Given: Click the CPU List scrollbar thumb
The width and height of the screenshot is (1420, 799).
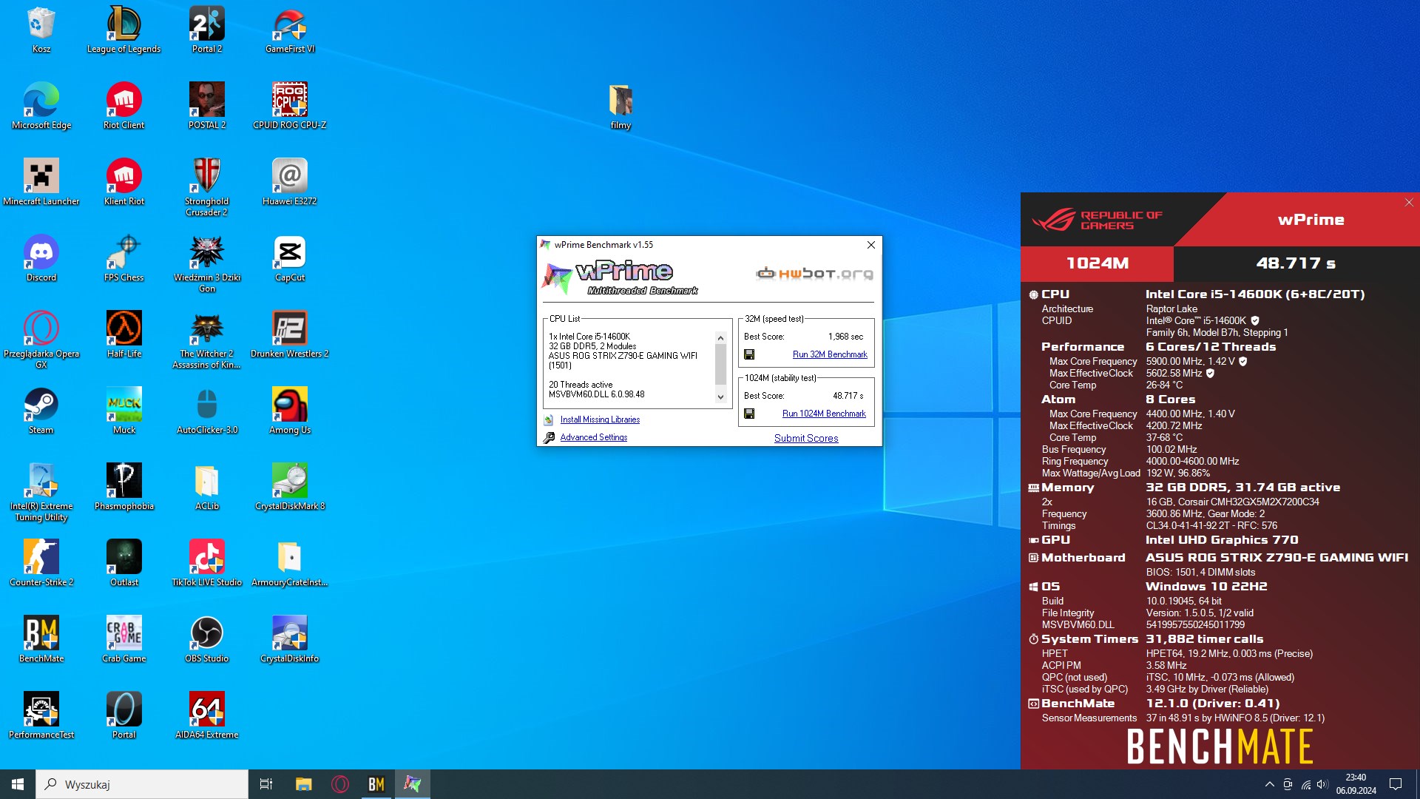Looking at the screenshot, I should (x=720, y=365).
